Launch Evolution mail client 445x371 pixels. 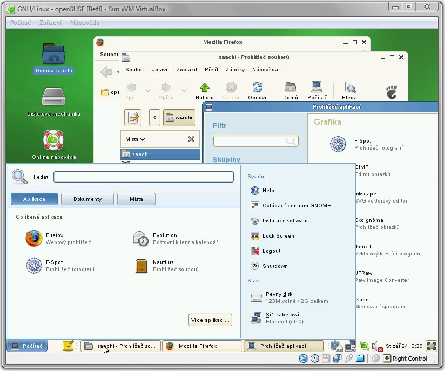[176, 239]
